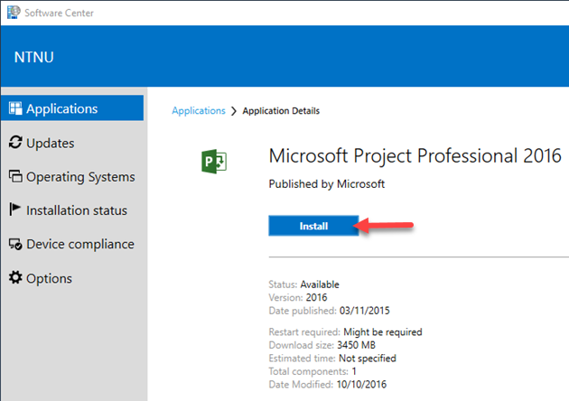Select Operating Systems in the sidebar
The image size is (569, 401).
72,177
